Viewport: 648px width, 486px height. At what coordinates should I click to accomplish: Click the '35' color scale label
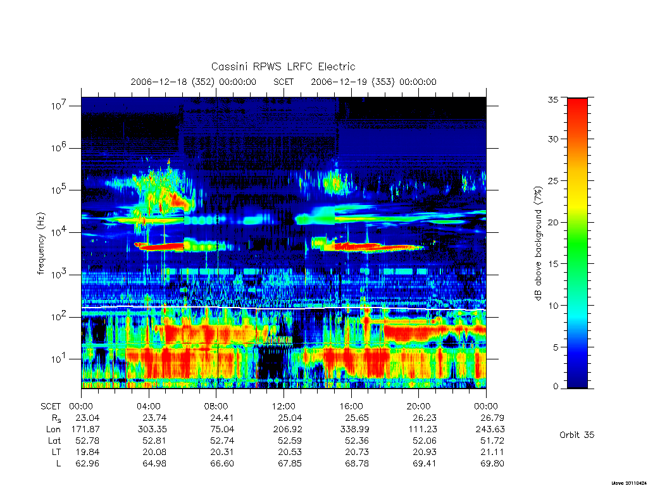click(552, 99)
